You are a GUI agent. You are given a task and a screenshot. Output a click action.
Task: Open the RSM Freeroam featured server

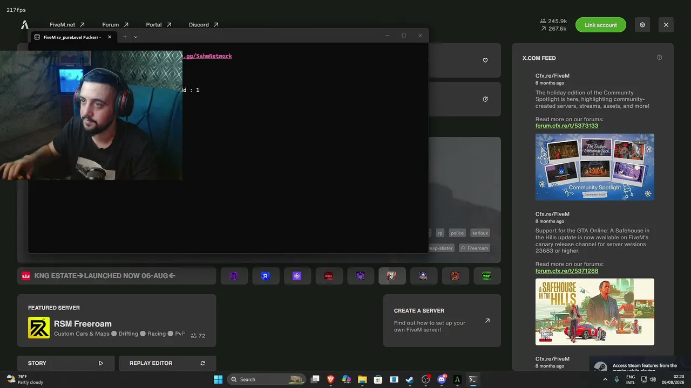[117, 321]
